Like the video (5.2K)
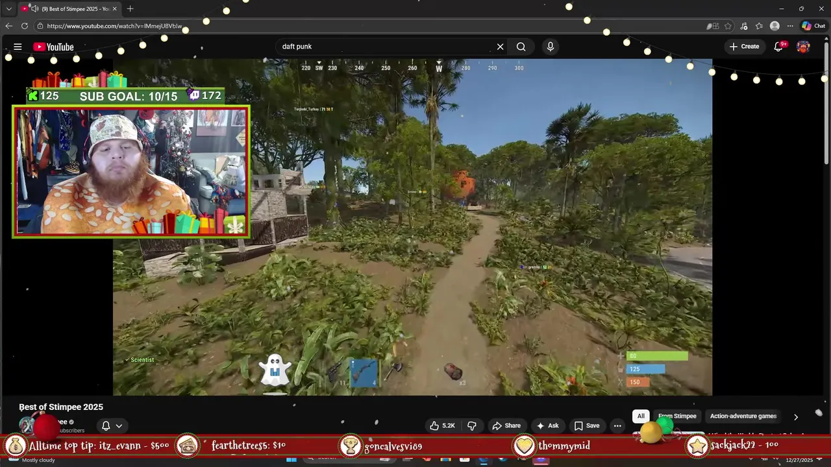Image resolution: width=831 pixels, height=467 pixels. [442, 425]
